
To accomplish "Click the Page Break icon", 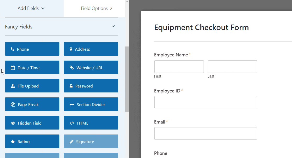I will pyautogui.click(x=13, y=105).
